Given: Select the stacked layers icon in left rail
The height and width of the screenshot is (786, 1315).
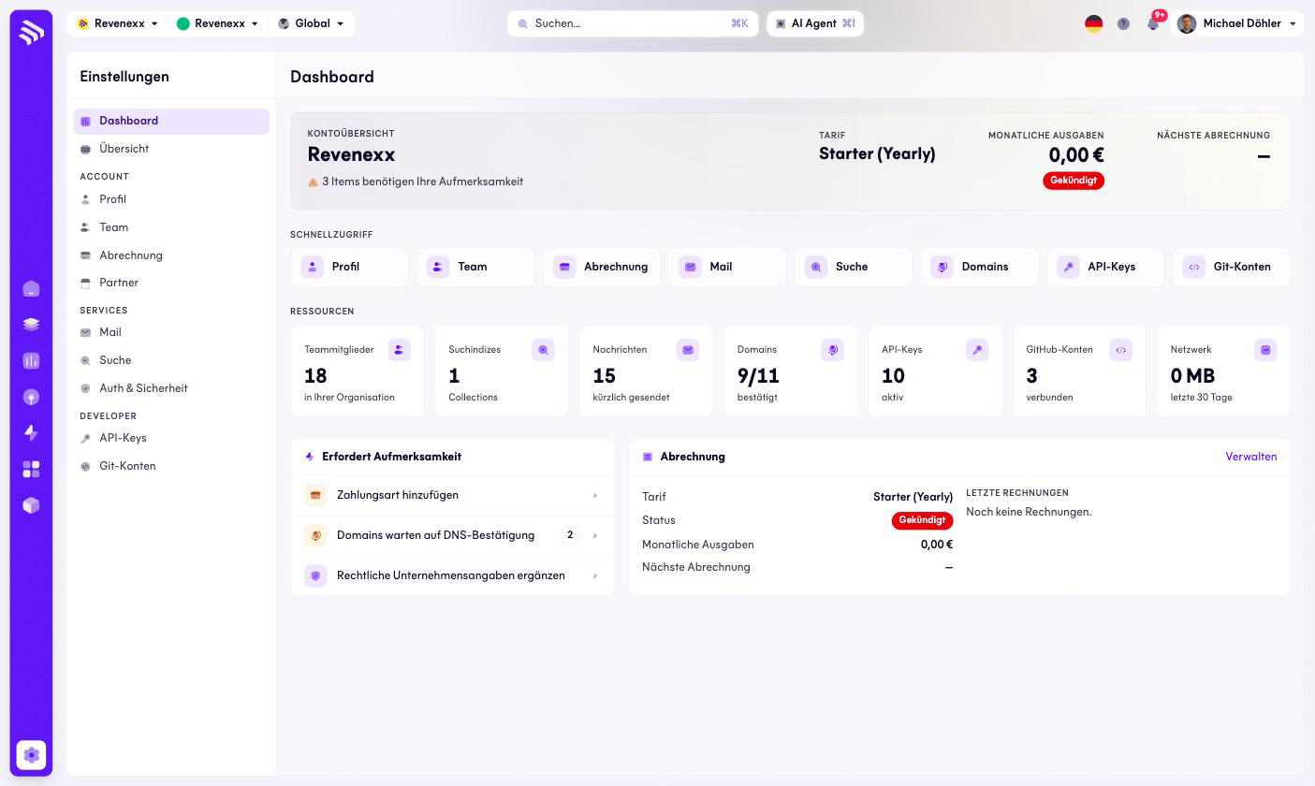Looking at the screenshot, I should [31, 324].
